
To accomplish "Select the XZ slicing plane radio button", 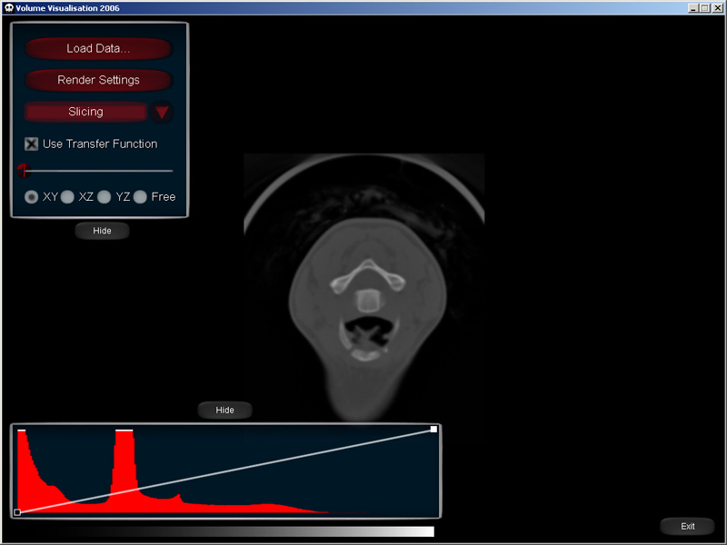I will click(67, 196).
